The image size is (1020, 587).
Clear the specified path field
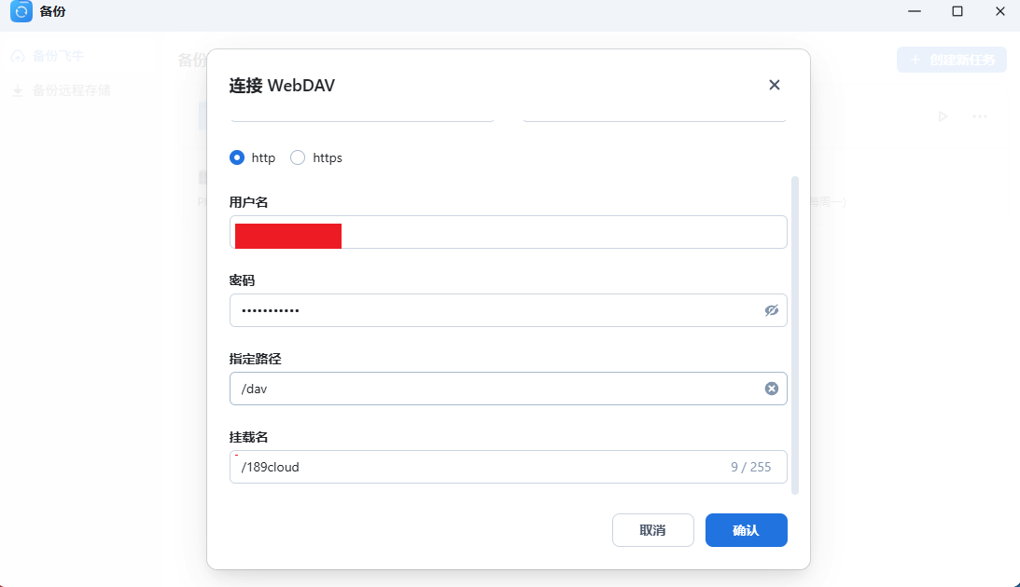click(771, 389)
